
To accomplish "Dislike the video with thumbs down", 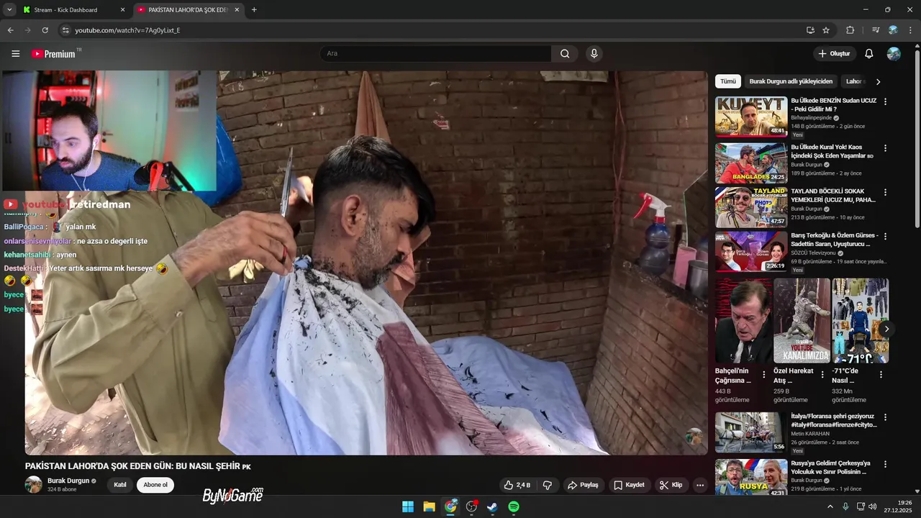I will (x=547, y=485).
